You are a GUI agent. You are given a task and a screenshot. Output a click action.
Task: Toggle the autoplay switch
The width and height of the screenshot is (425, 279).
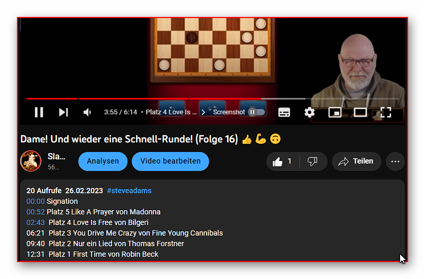coord(256,112)
